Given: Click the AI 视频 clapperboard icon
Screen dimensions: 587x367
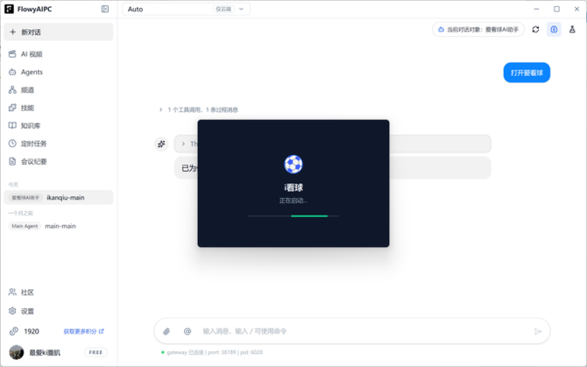Looking at the screenshot, I should (12, 54).
